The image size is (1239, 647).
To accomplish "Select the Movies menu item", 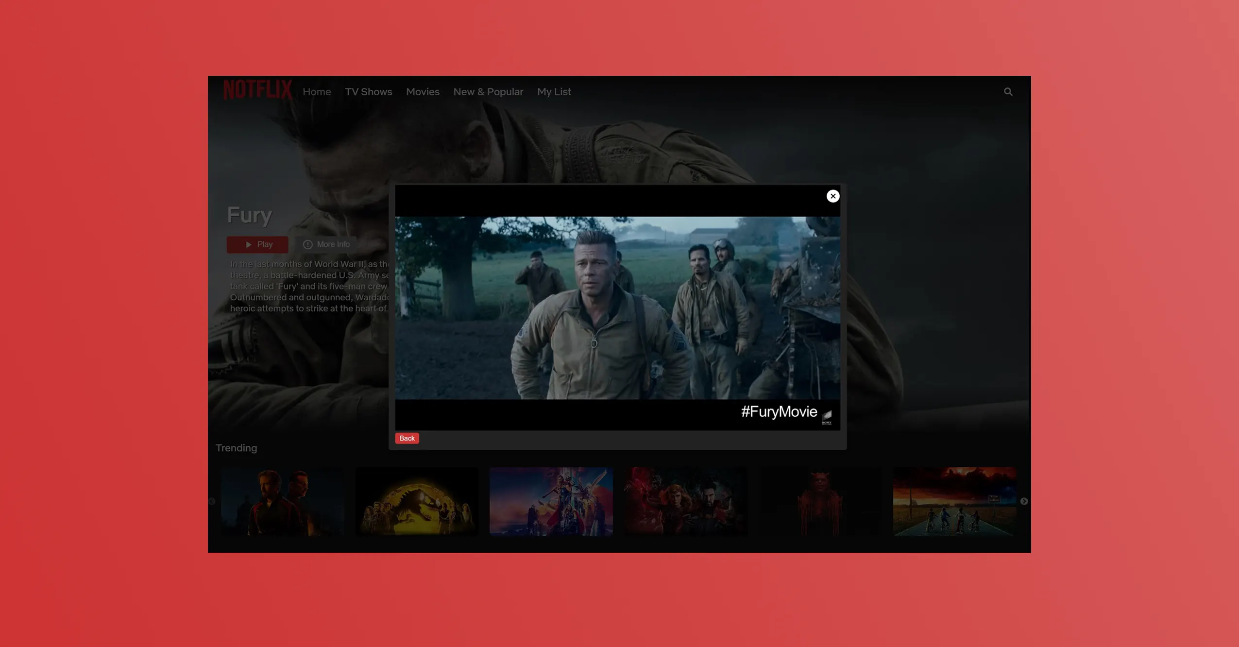I will [x=423, y=92].
